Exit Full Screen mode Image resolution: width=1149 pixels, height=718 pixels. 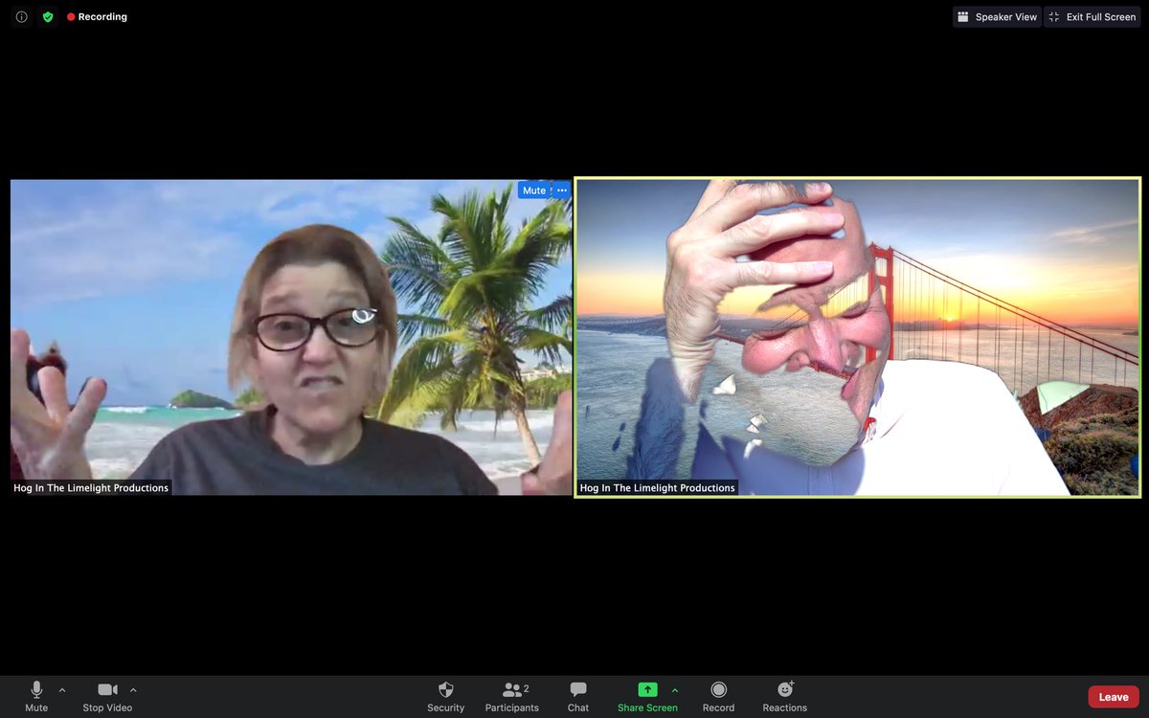(1093, 17)
